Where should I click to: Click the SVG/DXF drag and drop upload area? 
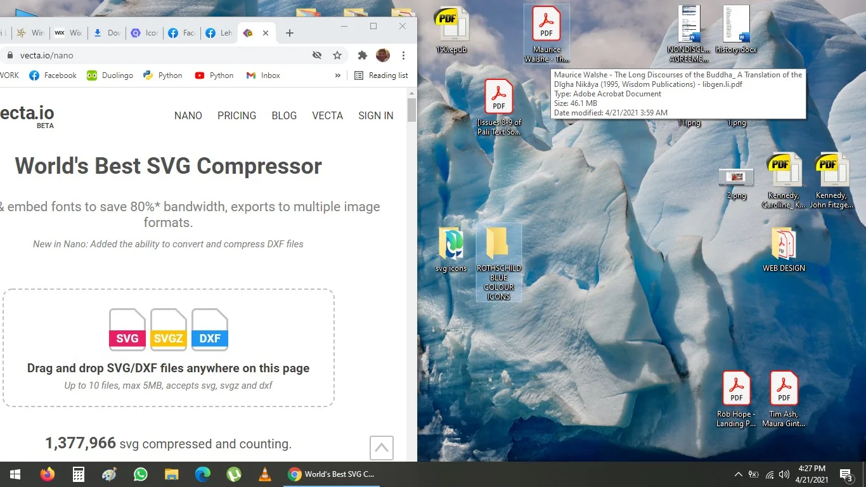[x=169, y=347]
